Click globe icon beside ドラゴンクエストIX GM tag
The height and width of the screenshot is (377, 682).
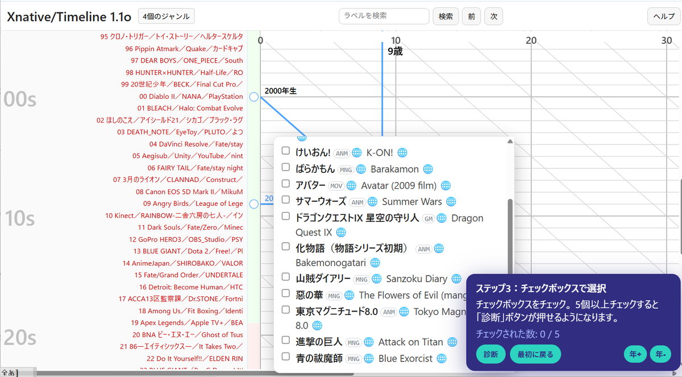442,218
